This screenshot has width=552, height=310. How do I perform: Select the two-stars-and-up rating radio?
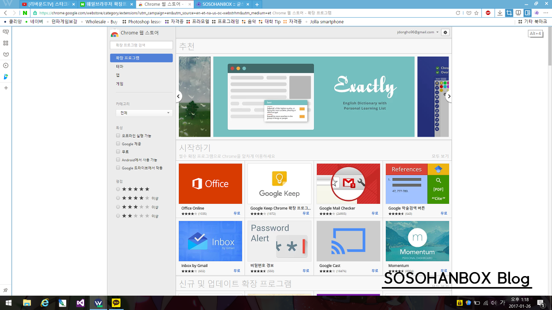(x=118, y=216)
